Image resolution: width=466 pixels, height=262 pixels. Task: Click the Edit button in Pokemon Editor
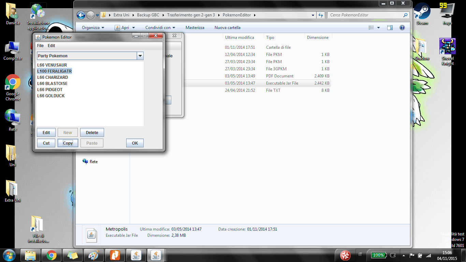46,133
